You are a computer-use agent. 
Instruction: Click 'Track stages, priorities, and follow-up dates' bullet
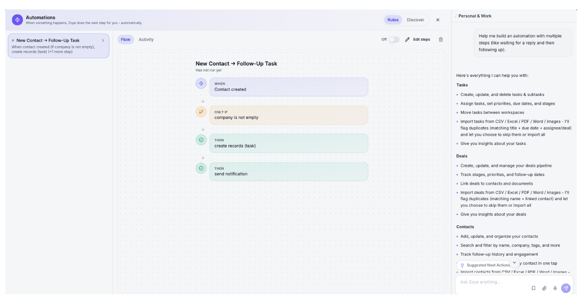click(x=502, y=174)
